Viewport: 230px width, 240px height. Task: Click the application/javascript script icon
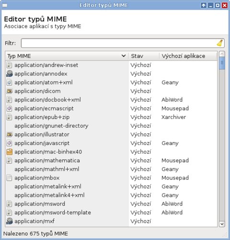pyautogui.click(x=10, y=143)
